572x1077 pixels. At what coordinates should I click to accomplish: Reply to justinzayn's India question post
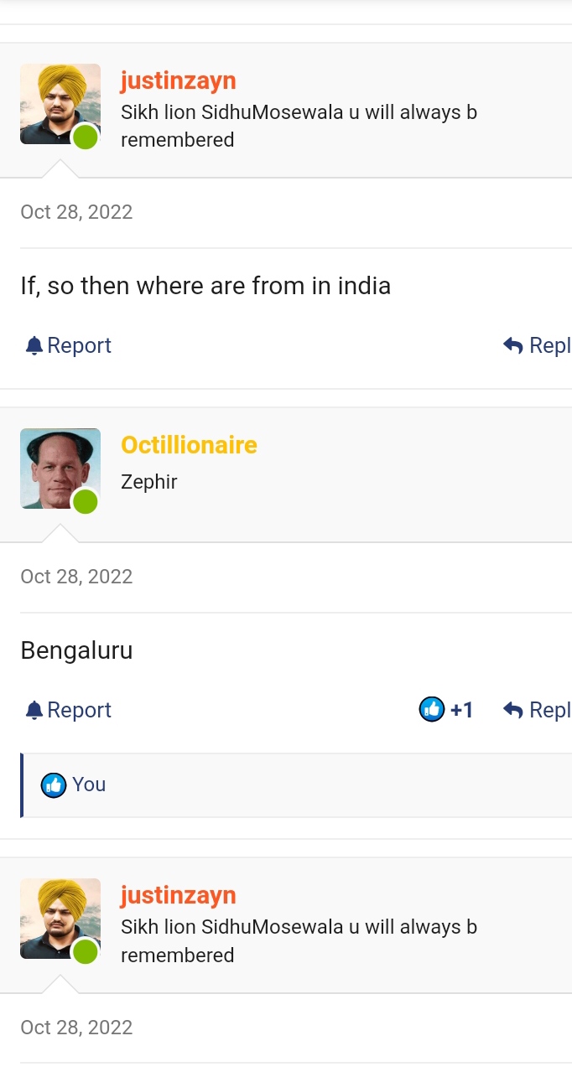tap(538, 345)
